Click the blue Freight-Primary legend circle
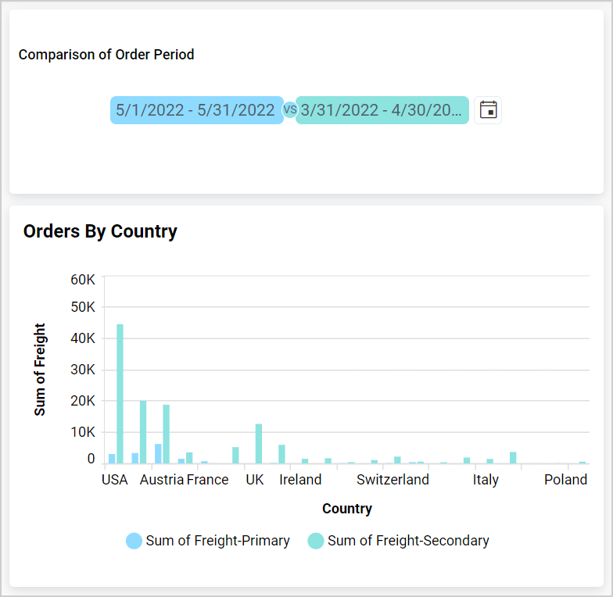The width and height of the screenshot is (613, 597). [x=134, y=541]
